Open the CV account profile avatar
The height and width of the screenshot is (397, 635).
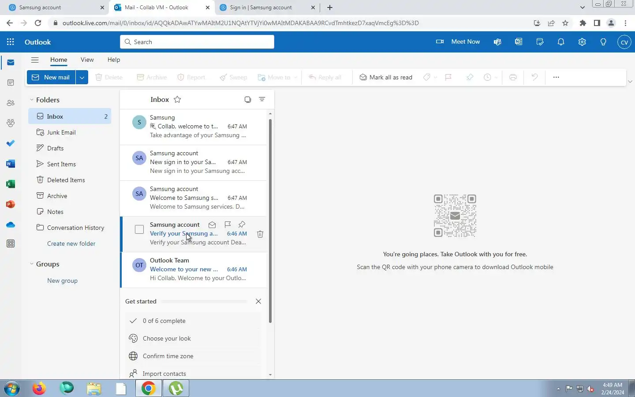[624, 42]
